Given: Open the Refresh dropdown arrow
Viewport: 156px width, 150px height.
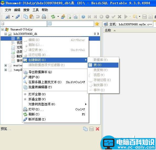Looking at the screenshot, I should (58, 17).
